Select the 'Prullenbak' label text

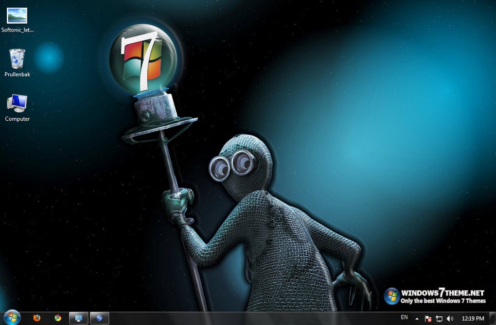18,75
